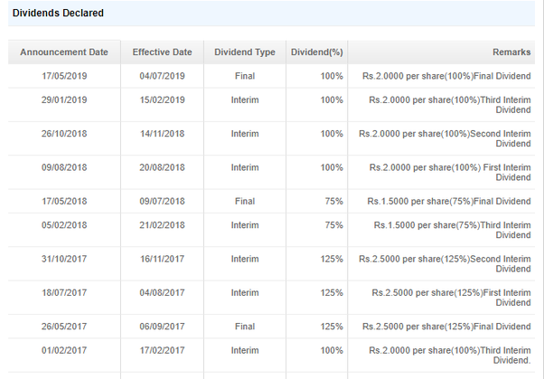Screen dimensions: 544x379
Task: Click the 125% dividend for 31/10/2017
Action: (332, 259)
